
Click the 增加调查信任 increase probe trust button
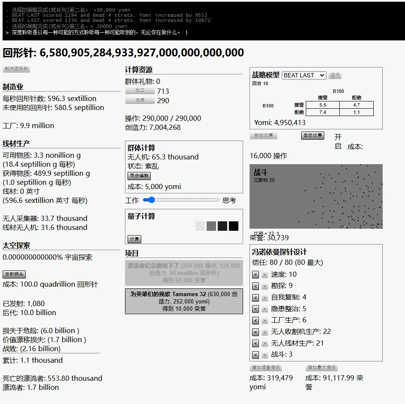(x=266, y=367)
